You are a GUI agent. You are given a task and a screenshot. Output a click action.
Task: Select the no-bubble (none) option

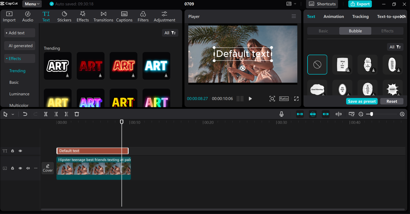click(x=317, y=65)
